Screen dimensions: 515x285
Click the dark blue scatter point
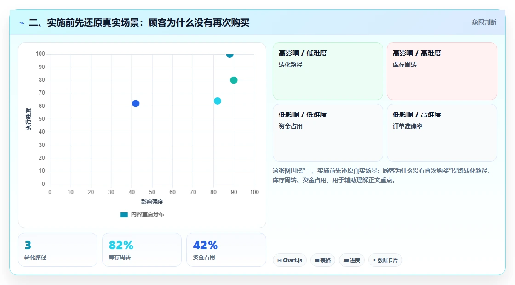point(136,104)
